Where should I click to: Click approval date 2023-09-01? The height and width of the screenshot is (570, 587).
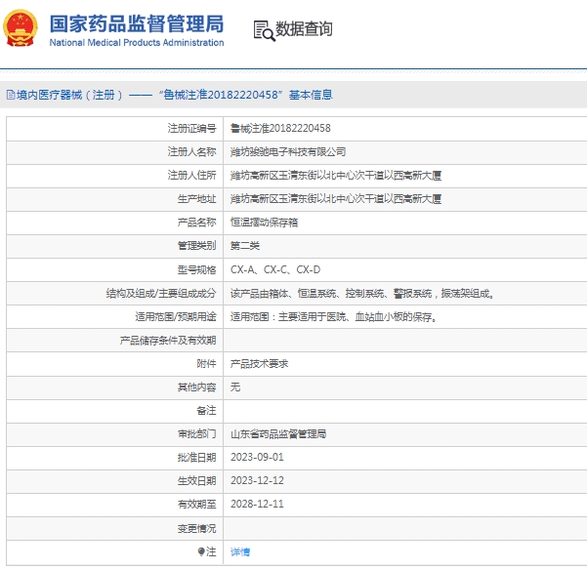[x=257, y=457]
